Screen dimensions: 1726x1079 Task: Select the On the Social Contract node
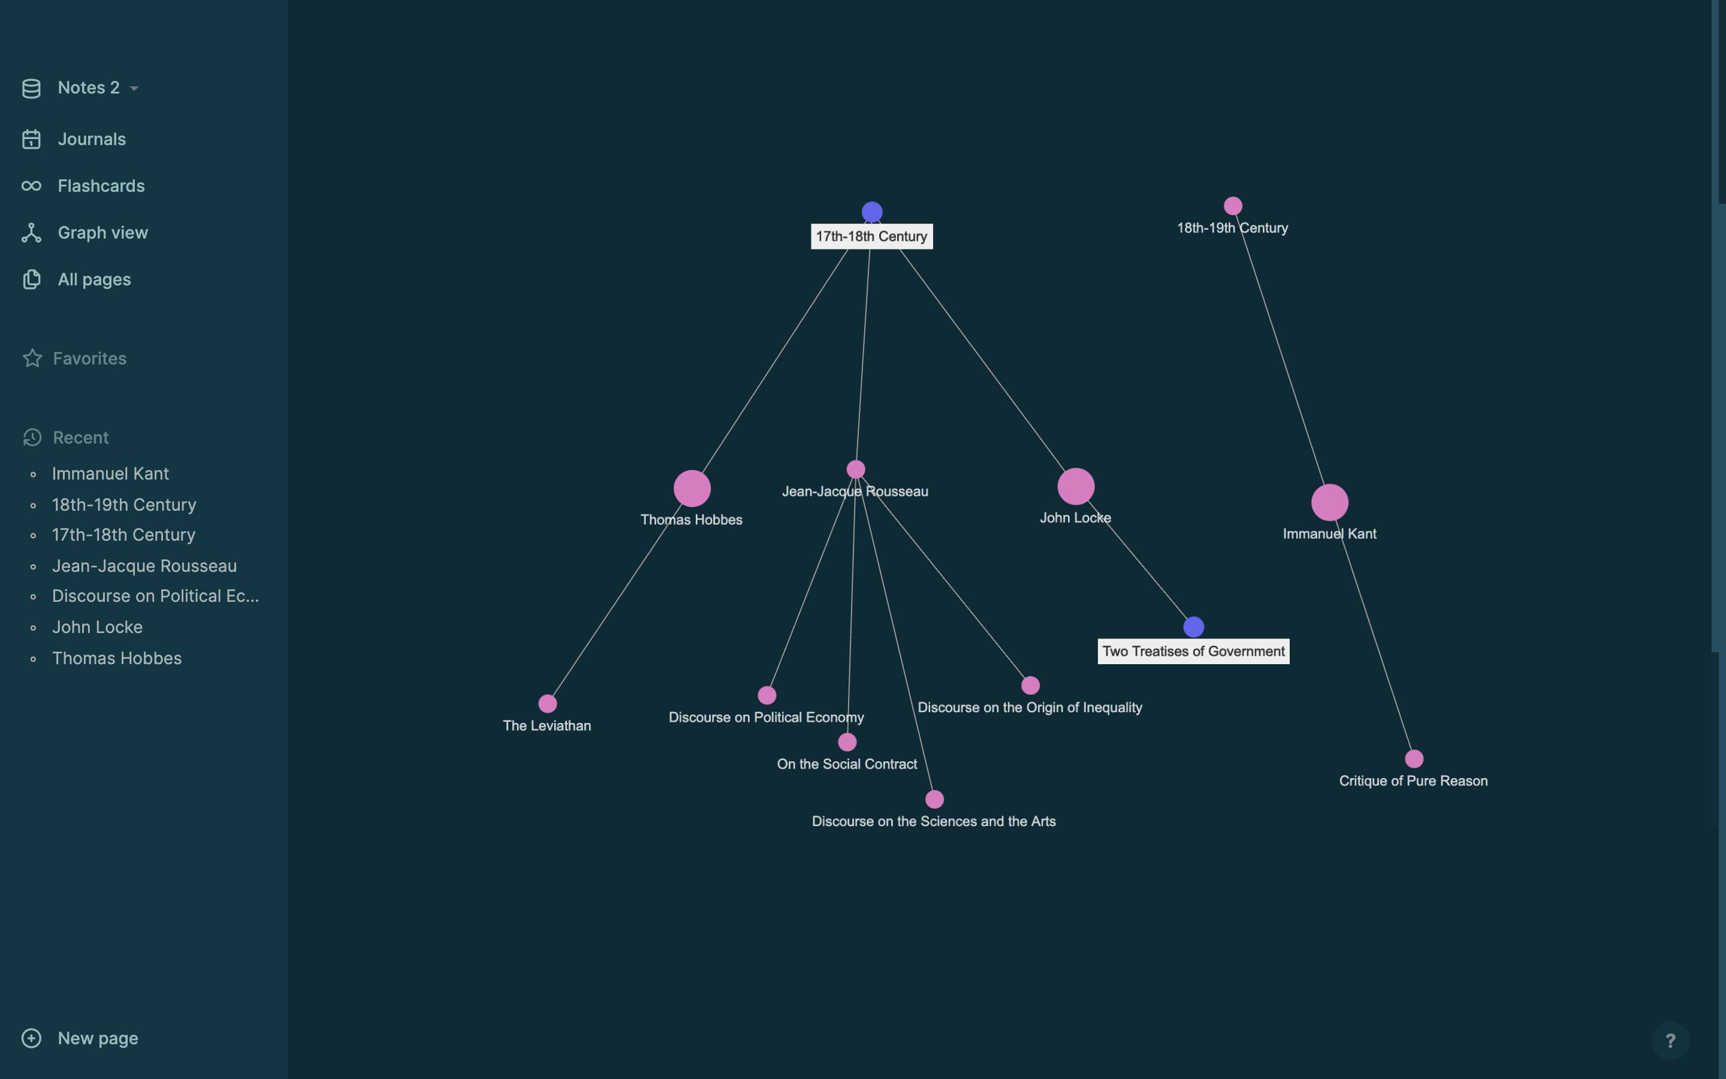point(847,742)
